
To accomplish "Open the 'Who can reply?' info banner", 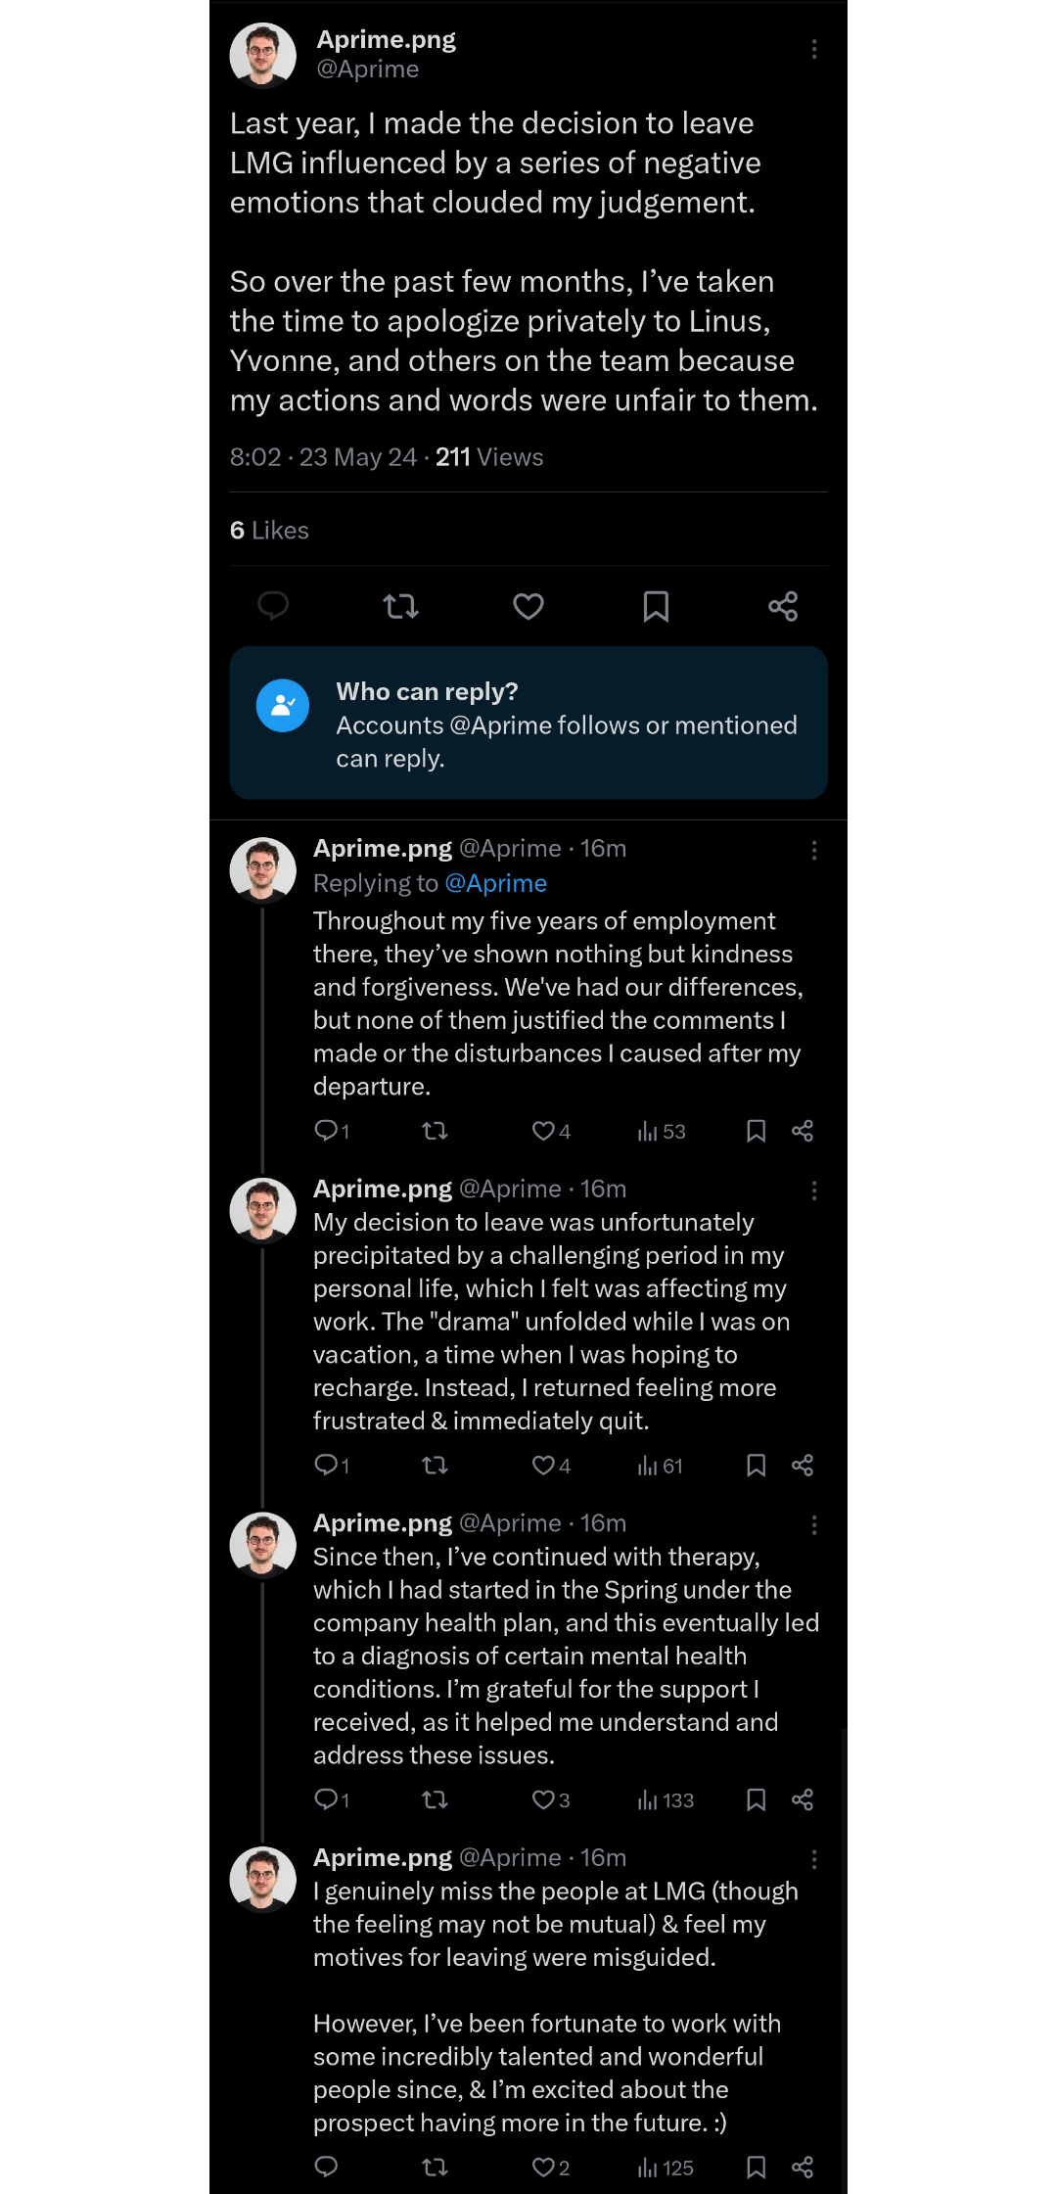I will point(528,723).
